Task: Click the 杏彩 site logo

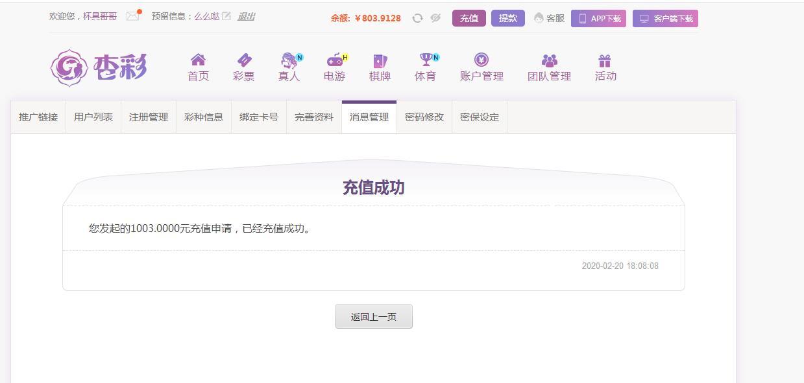Action: [99, 67]
